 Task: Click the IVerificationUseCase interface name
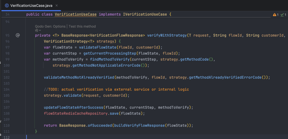pos(145,14)
